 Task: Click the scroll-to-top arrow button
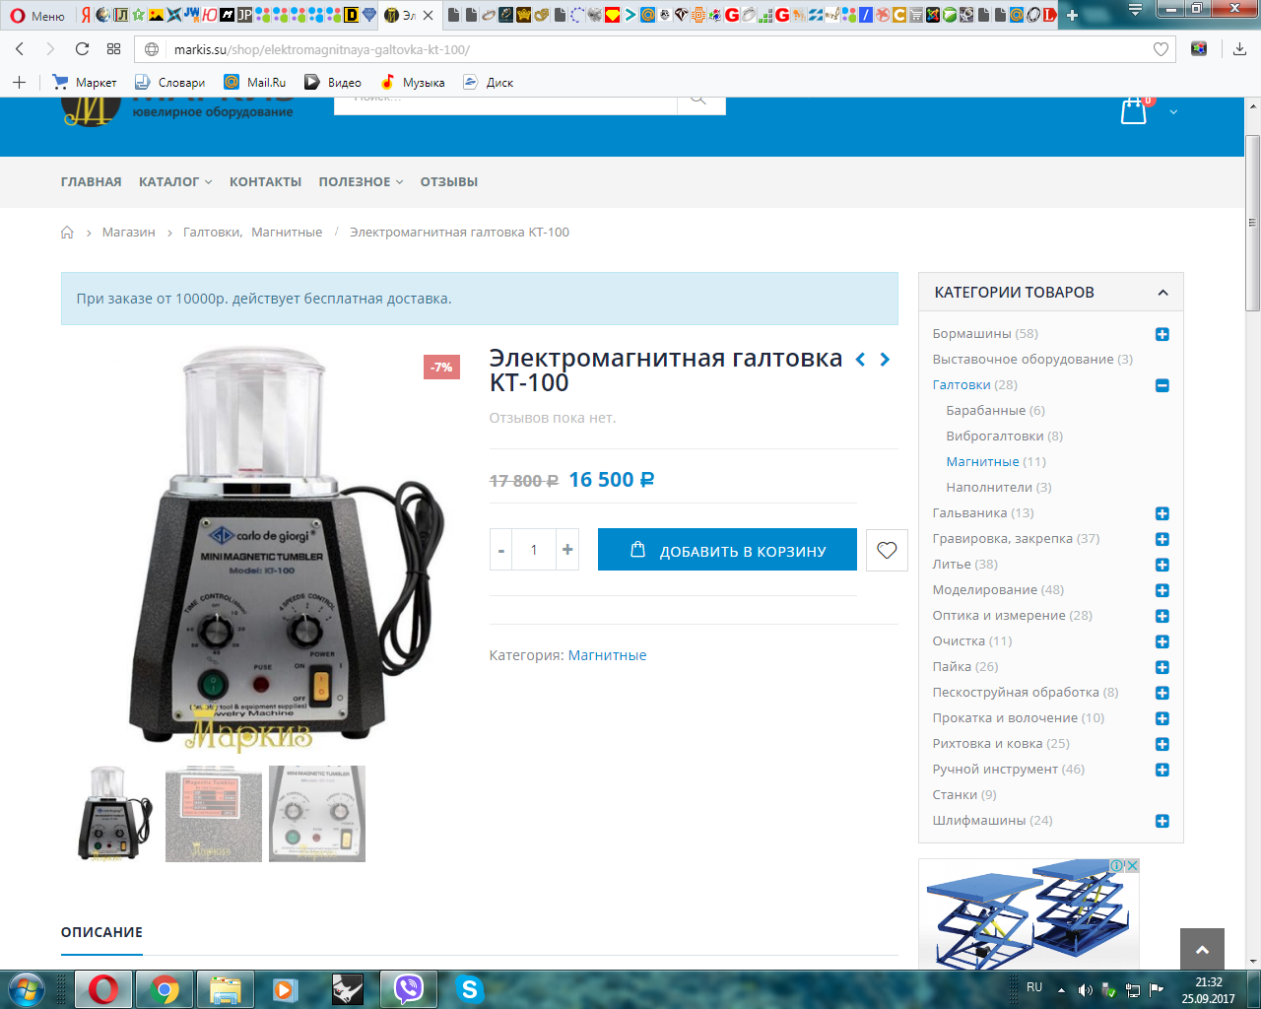[1201, 950]
